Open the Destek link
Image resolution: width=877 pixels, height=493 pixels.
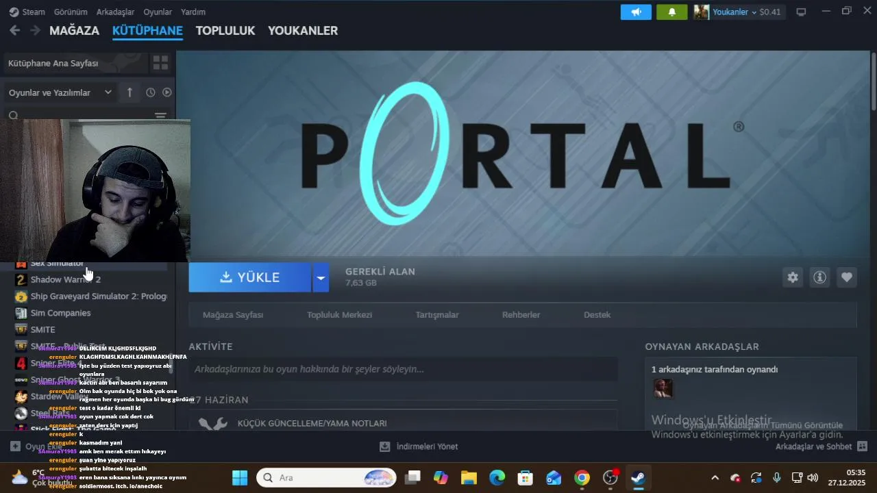pos(597,315)
